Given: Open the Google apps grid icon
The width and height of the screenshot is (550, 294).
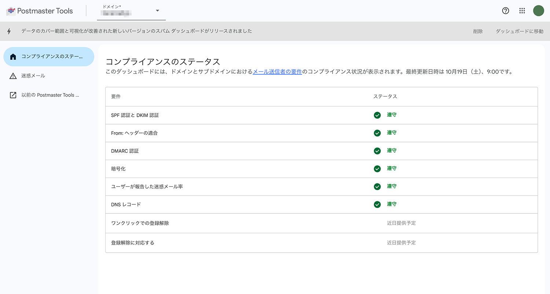Looking at the screenshot, I should [x=522, y=11].
